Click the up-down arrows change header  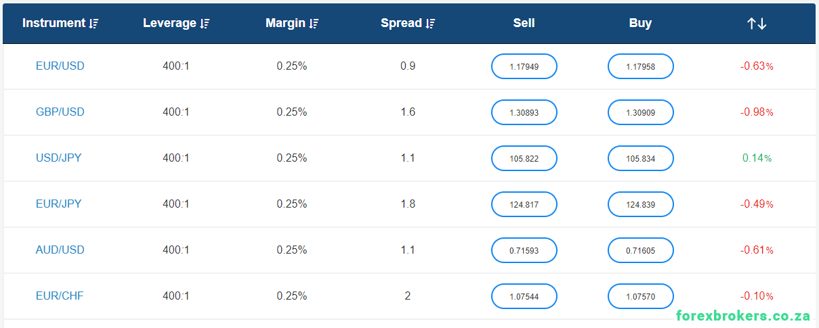(x=757, y=24)
